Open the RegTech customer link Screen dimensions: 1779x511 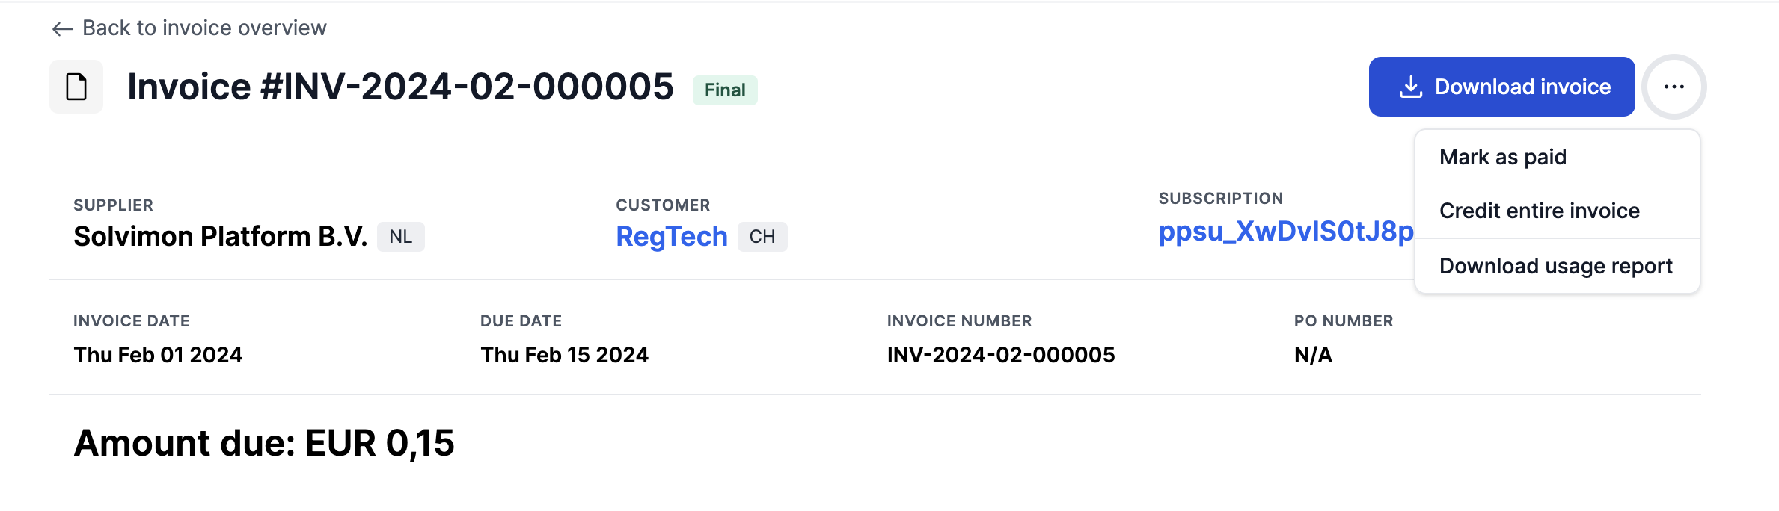pos(671,237)
